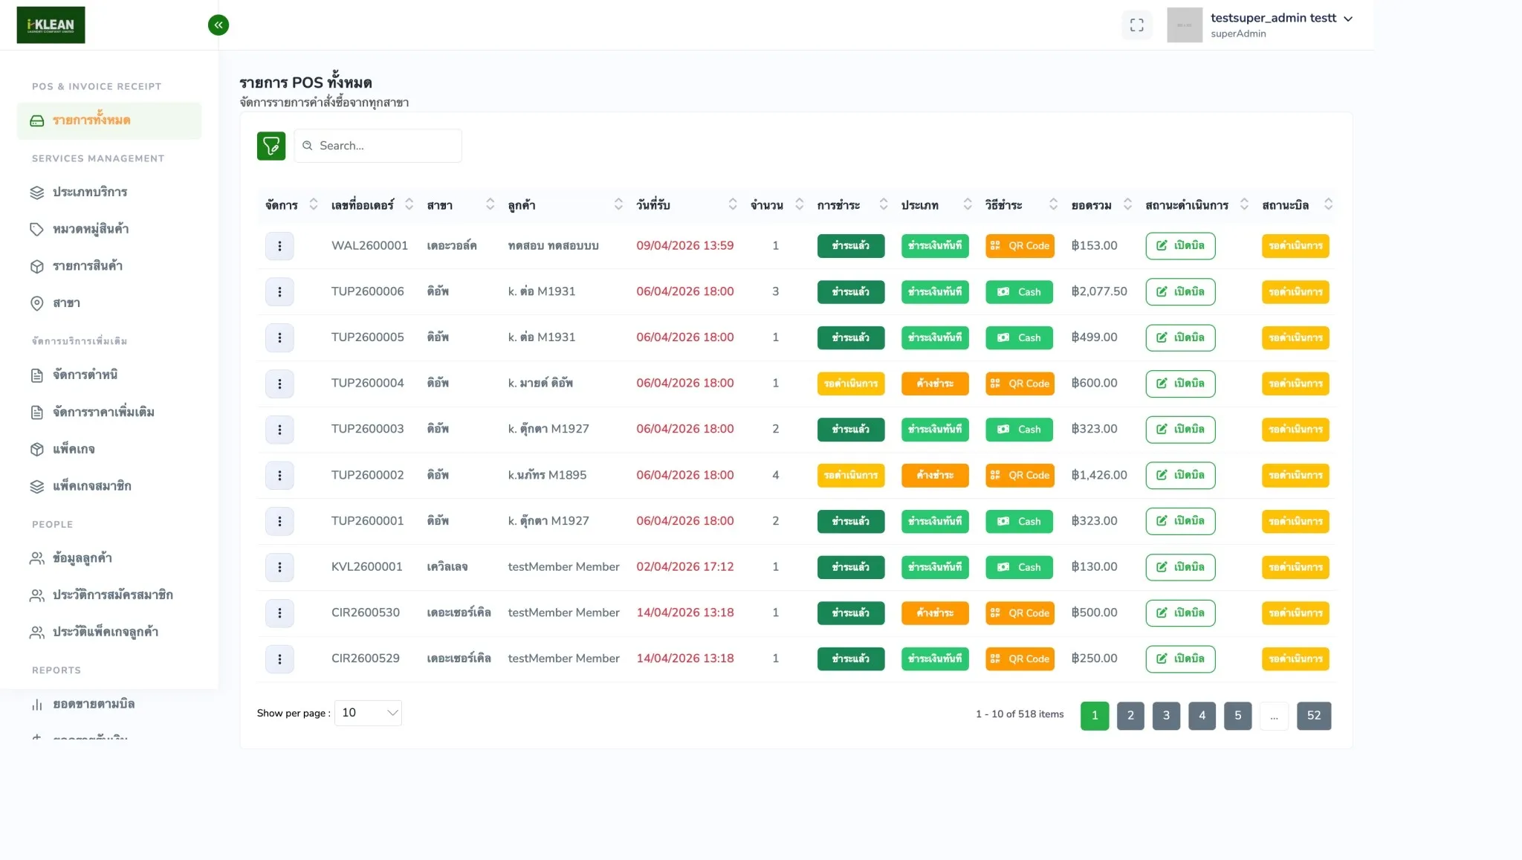
Task: Collapse sidebar with double-chevron icon
Action: [x=218, y=25]
